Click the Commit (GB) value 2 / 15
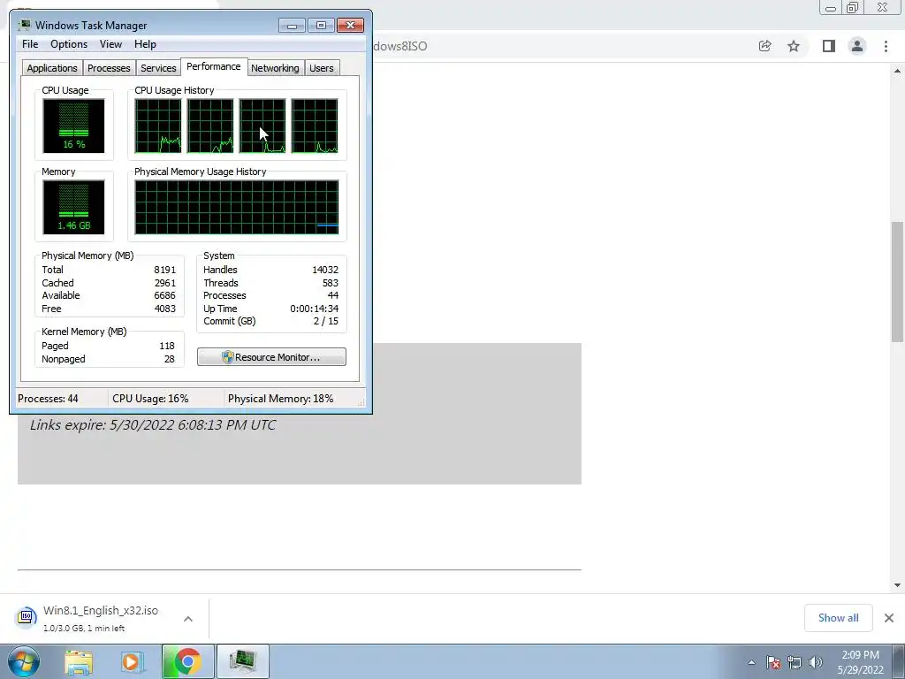 click(x=325, y=321)
